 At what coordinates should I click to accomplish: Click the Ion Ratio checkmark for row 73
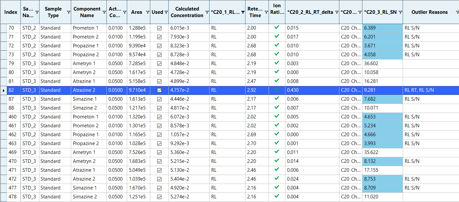click(277, 54)
